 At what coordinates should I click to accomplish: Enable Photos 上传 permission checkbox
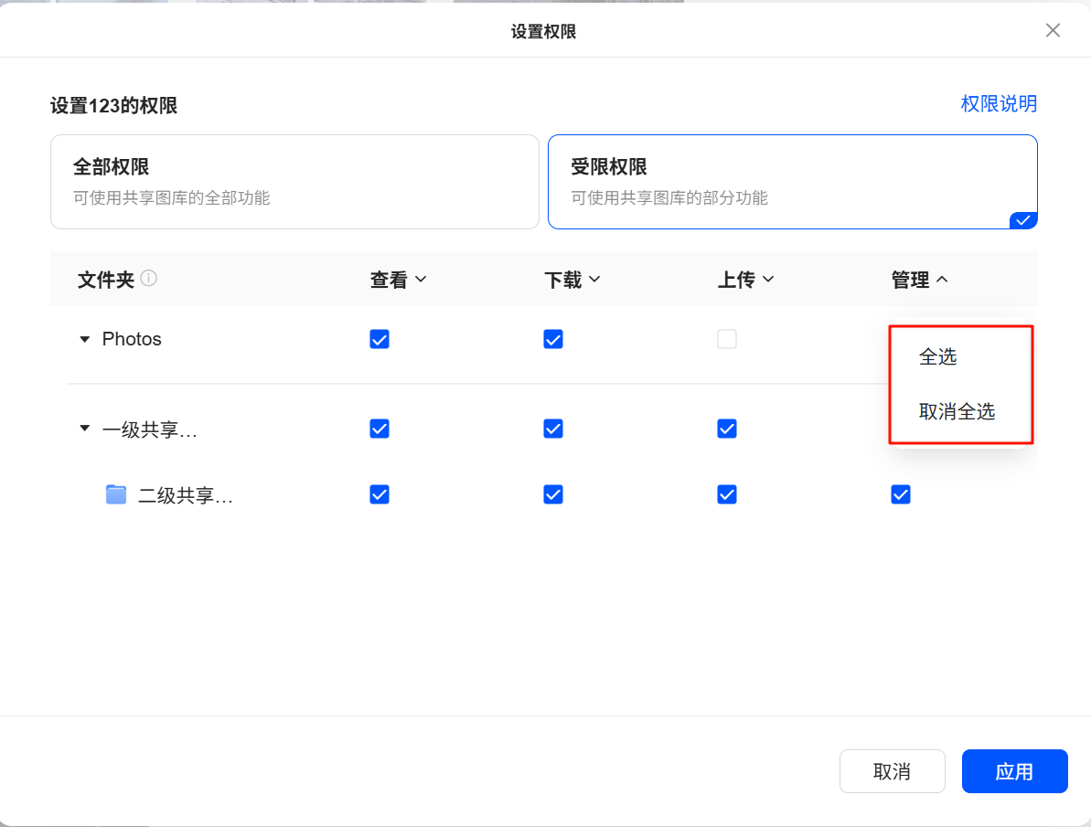pyautogui.click(x=727, y=339)
